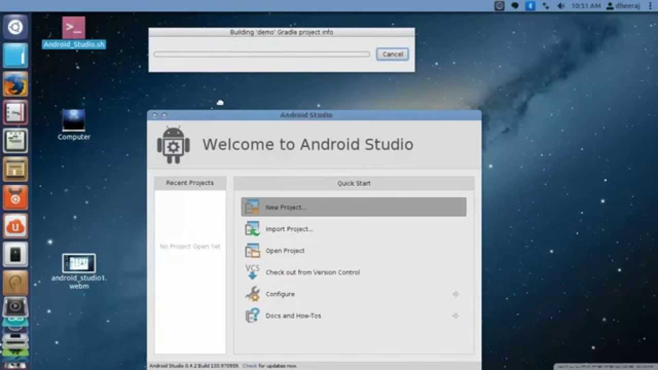Click the Recent Projects header
Image resolution: width=658 pixels, height=370 pixels.
(190, 183)
